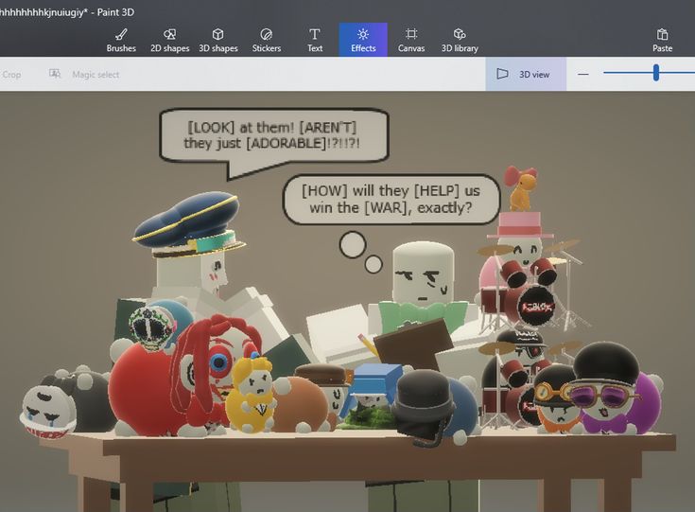Screen dimensions: 695x512
Task: Open the 3D library
Action: [x=460, y=40]
